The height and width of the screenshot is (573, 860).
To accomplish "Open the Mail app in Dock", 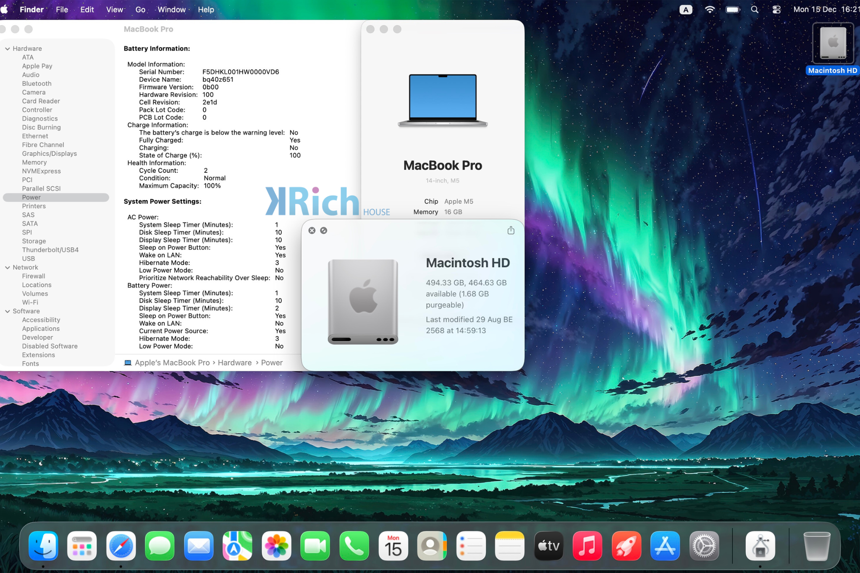I will (x=199, y=546).
